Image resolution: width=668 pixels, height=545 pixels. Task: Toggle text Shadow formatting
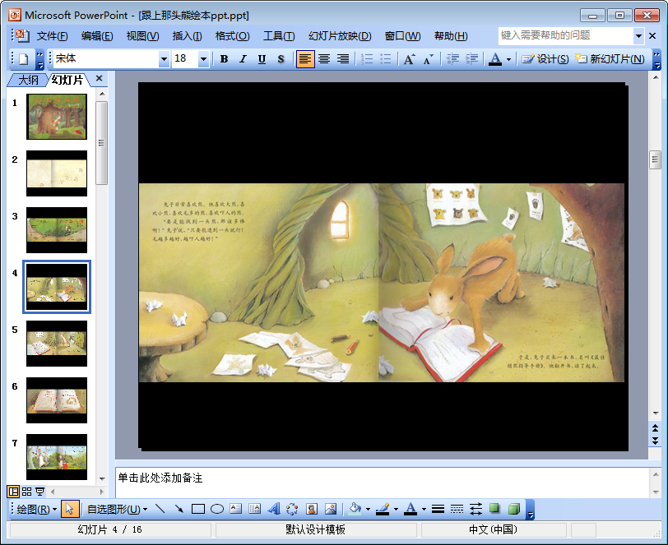click(x=281, y=59)
